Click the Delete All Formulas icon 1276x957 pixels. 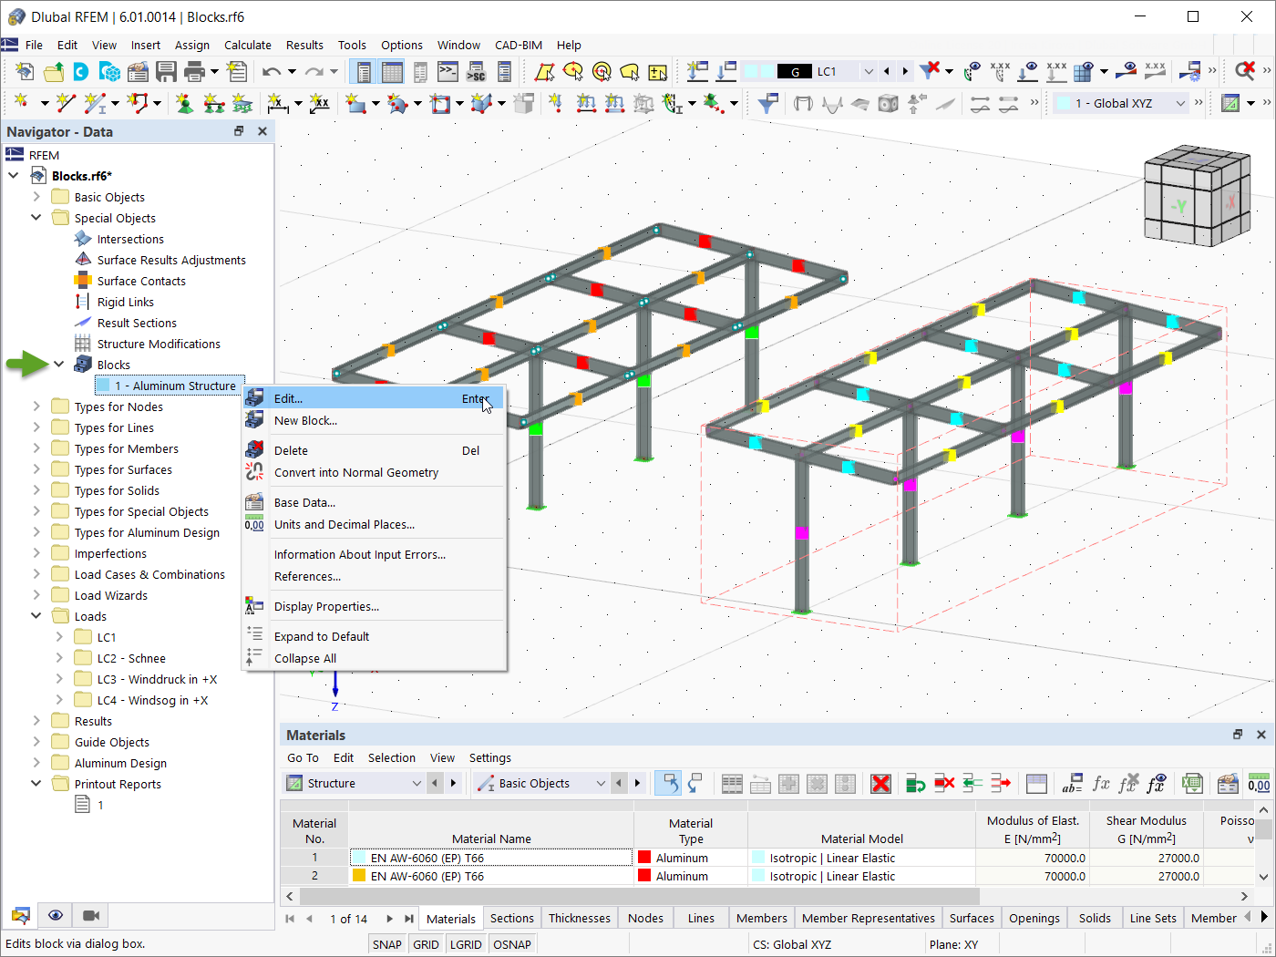click(x=1128, y=783)
